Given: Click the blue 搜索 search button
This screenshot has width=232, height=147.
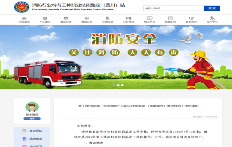Looking at the screenshot, I should pyautogui.click(x=212, y=9).
